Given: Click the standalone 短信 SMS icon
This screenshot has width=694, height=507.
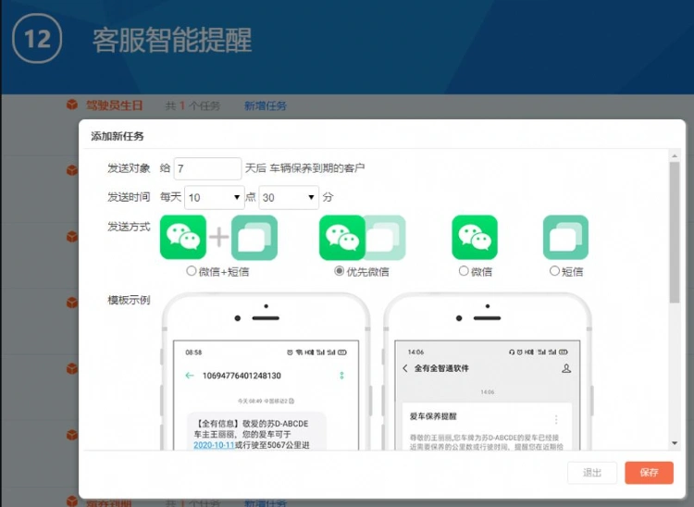Looking at the screenshot, I should click(565, 238).
